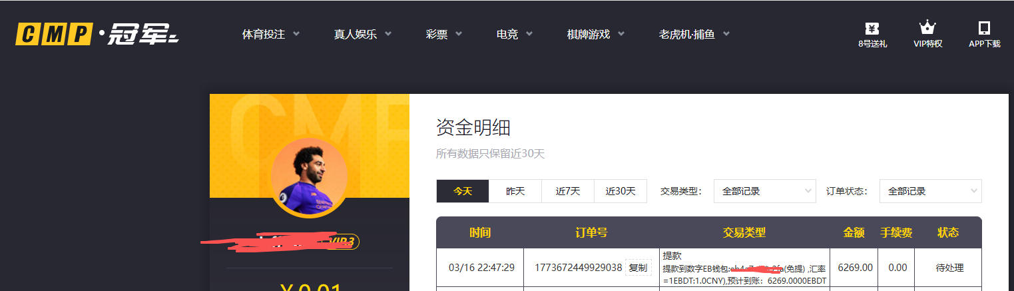
Task: Click the VIP特权 crown icon
Action: point(927,28)
